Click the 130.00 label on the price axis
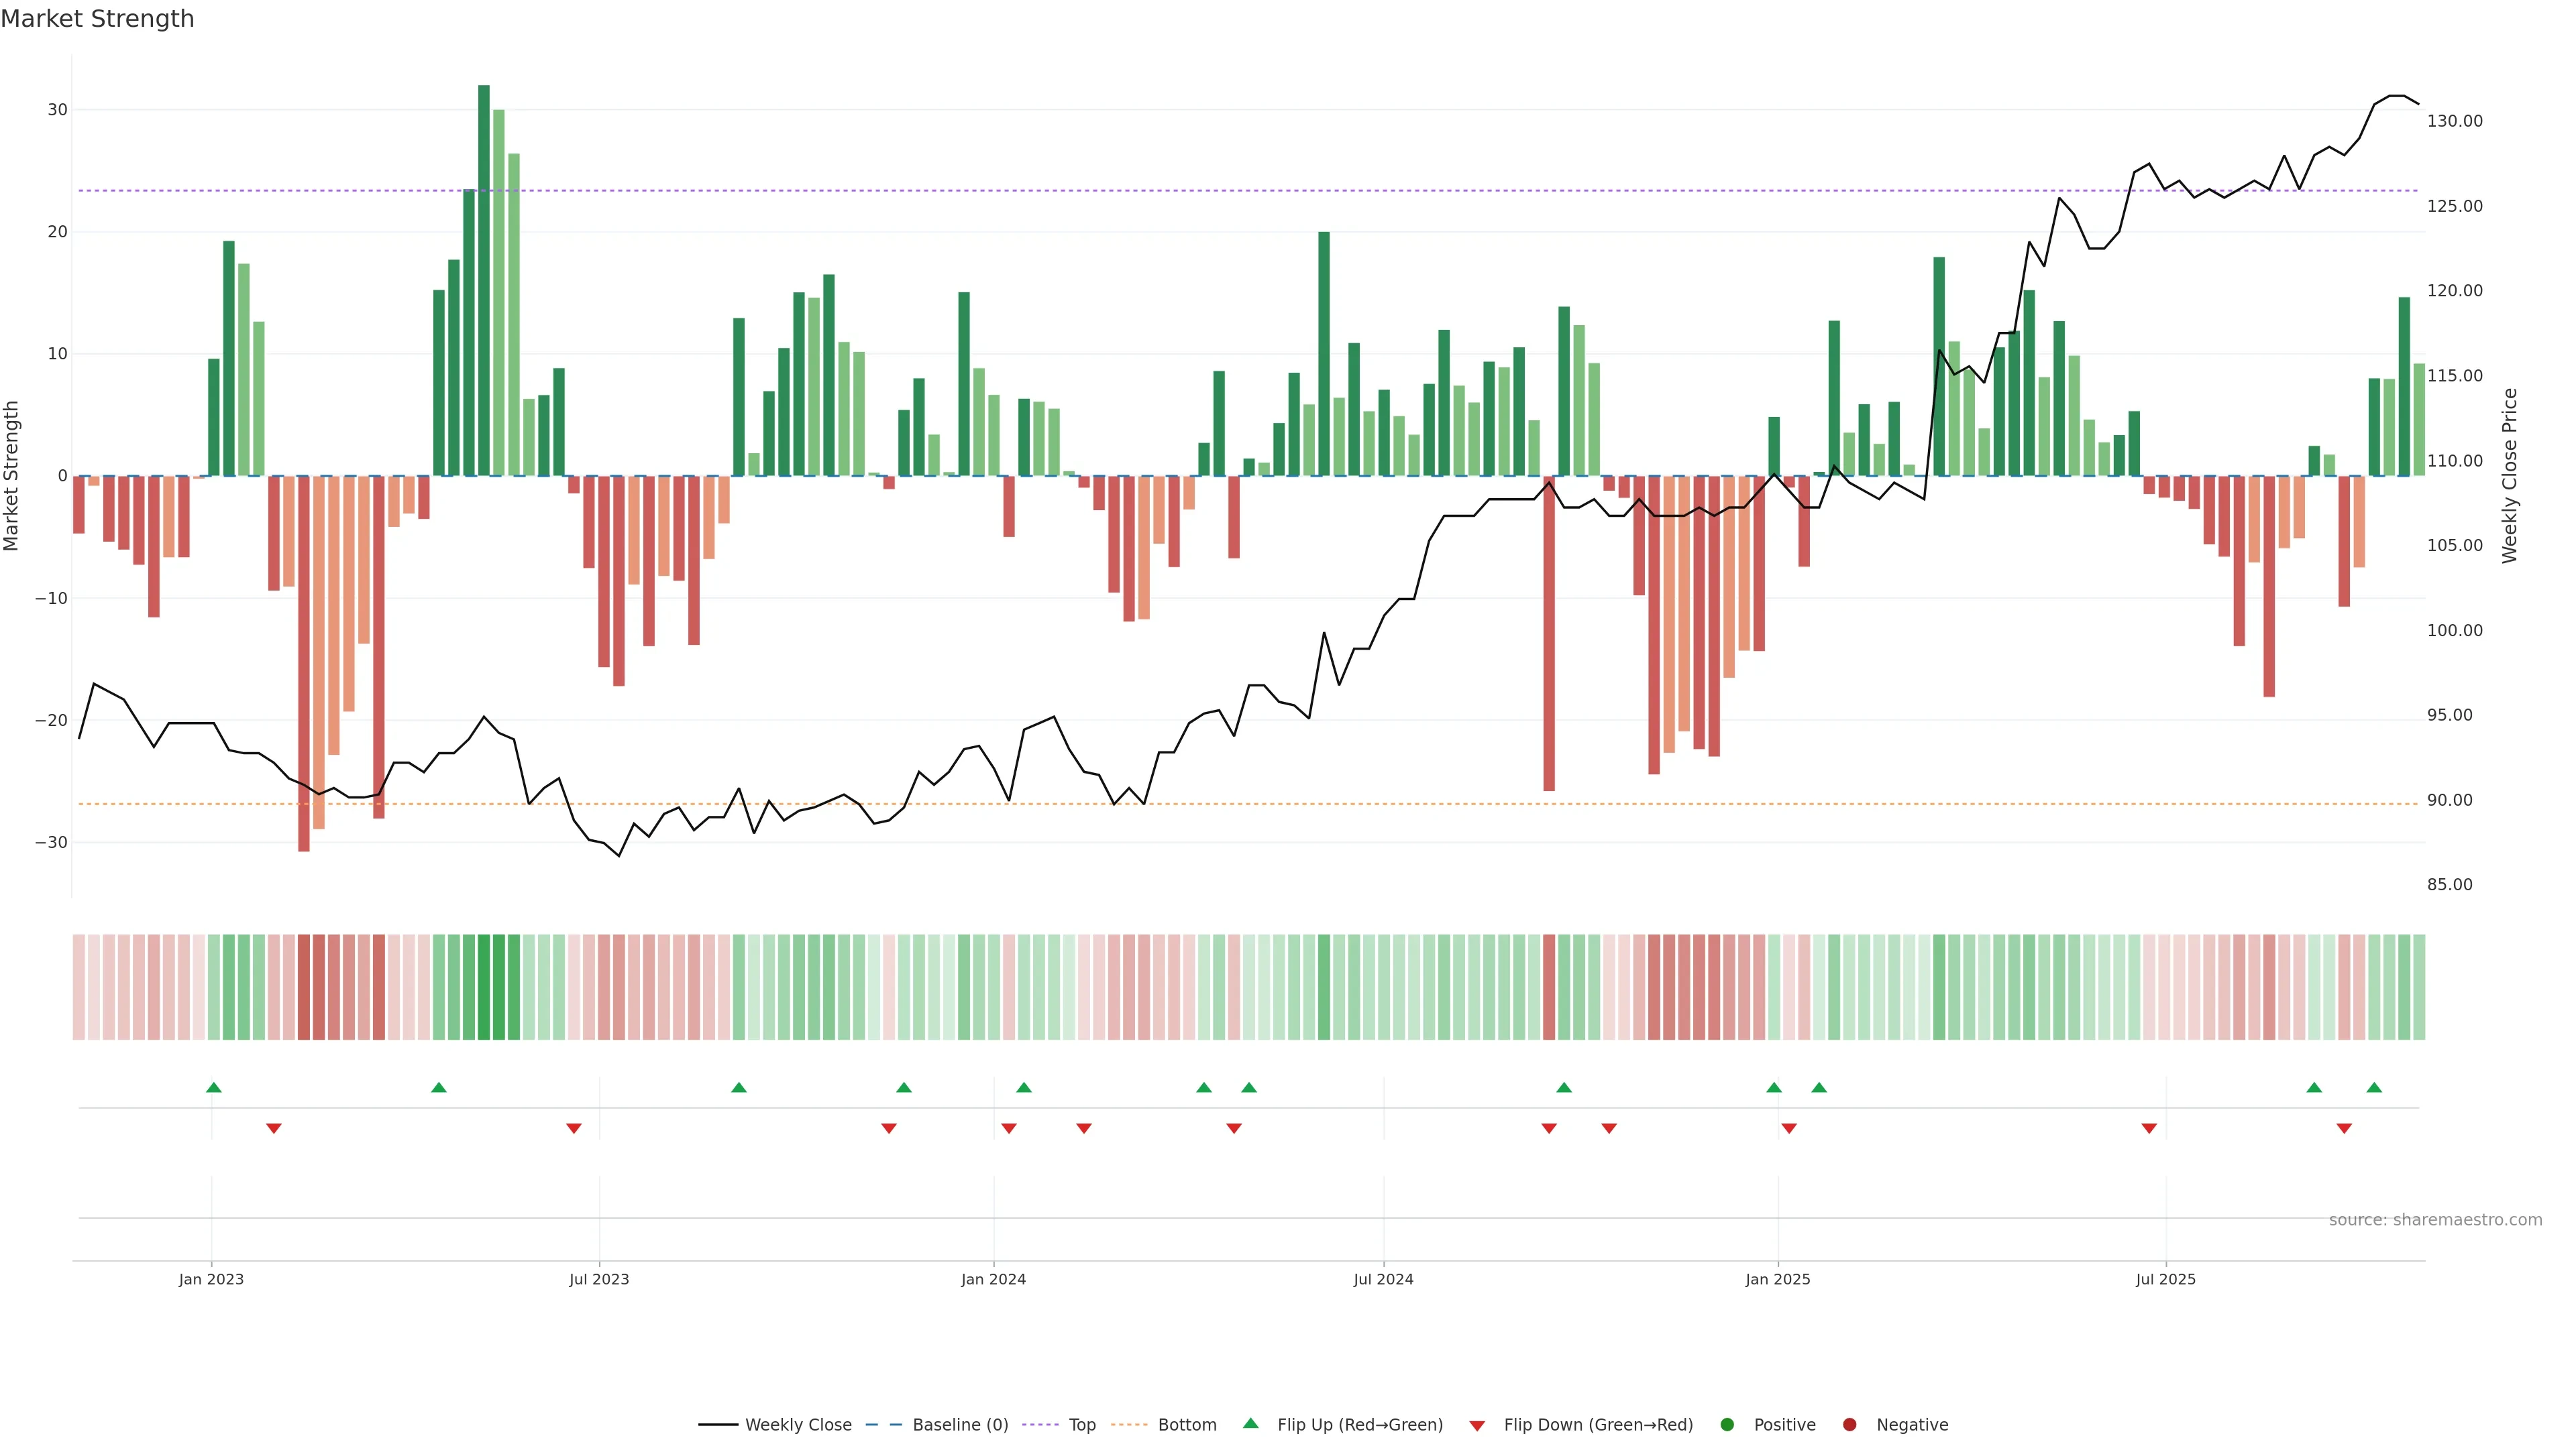The width and height of the screenshot is (2576, 1448). tap(2454, 121)
